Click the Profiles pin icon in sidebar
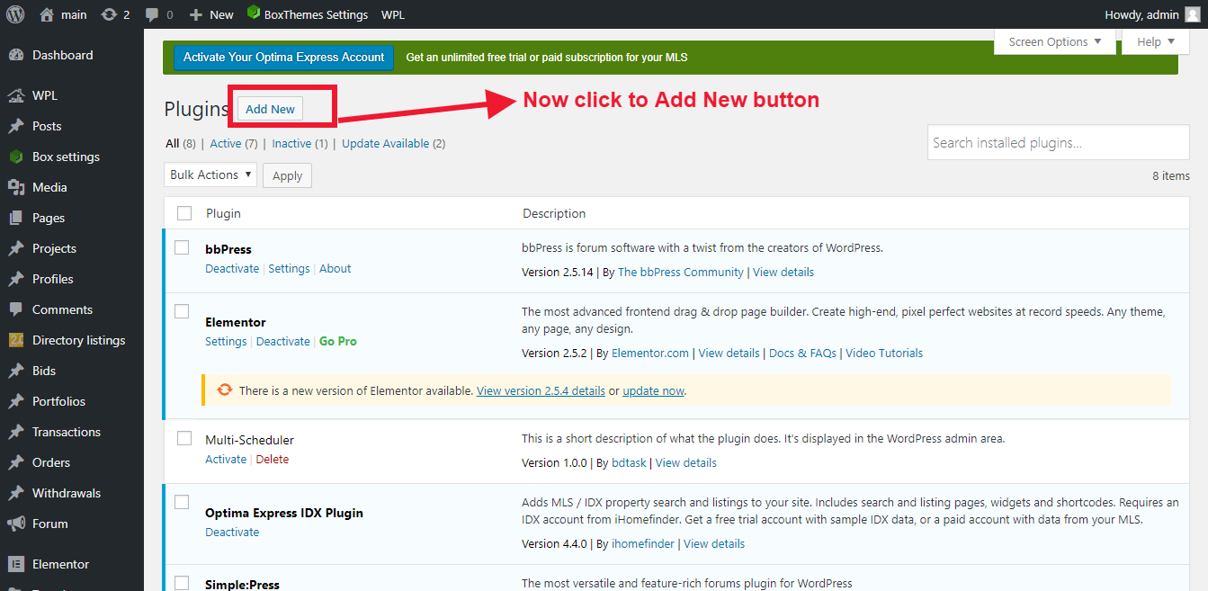 [x=16, y=279]
